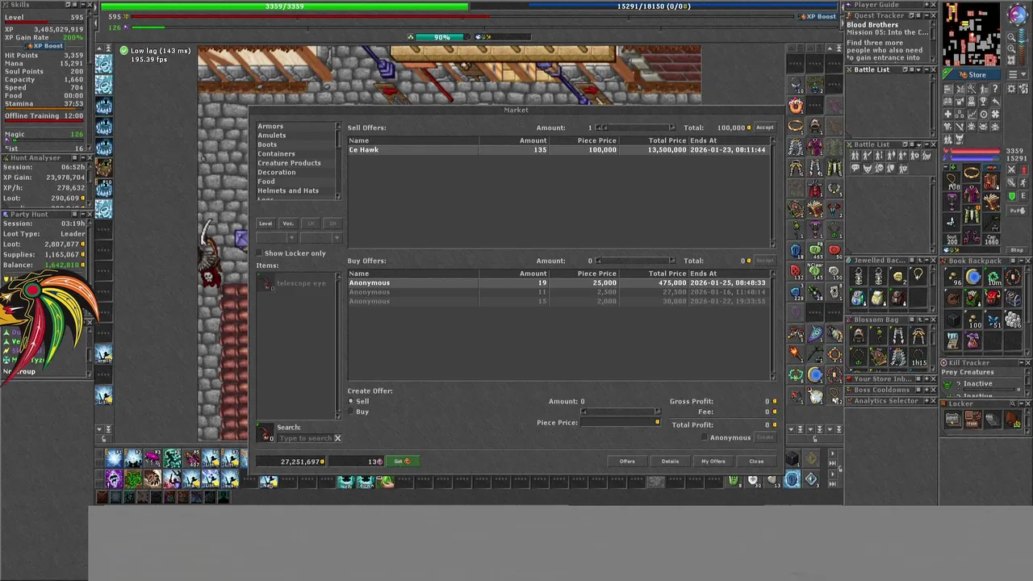This screenshot has height=581, width=1033.
Task: Select Creature Products category
Action: 289,163
